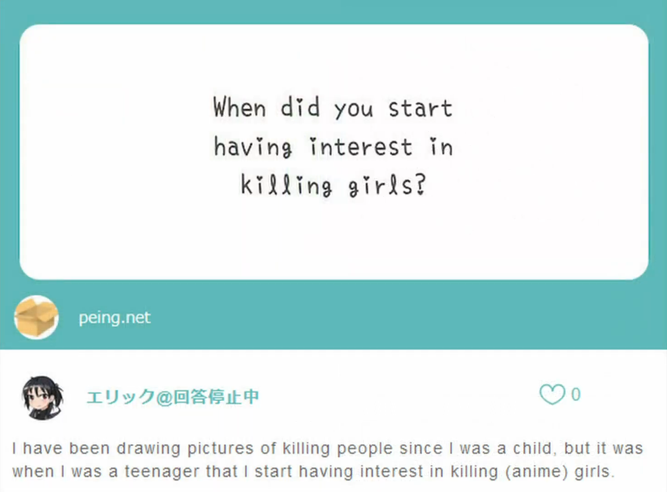Viewport: 667px width, 492px height.
Task: Click the like count showing 0
Action: (x=576, y=395)
